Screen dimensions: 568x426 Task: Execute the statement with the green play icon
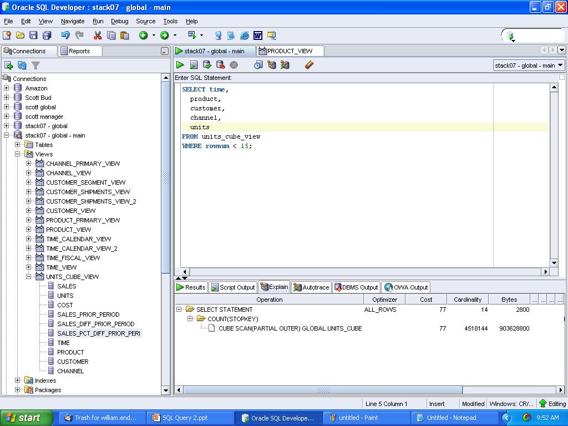click(180, 65)
